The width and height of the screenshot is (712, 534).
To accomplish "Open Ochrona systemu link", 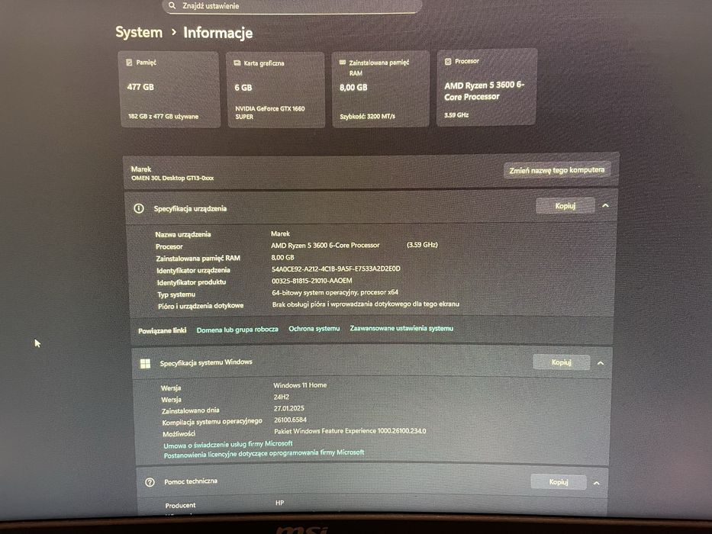I will tap(314, 328).
